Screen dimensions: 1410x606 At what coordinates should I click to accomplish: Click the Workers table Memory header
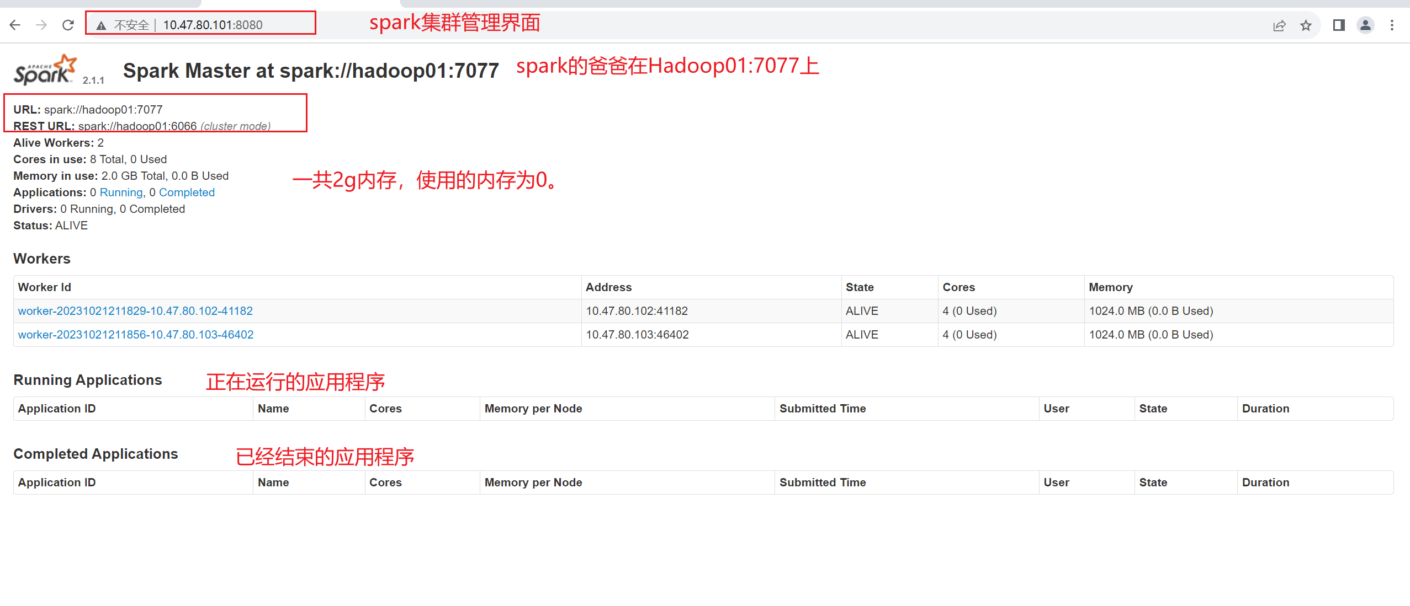click(1110, 287)
